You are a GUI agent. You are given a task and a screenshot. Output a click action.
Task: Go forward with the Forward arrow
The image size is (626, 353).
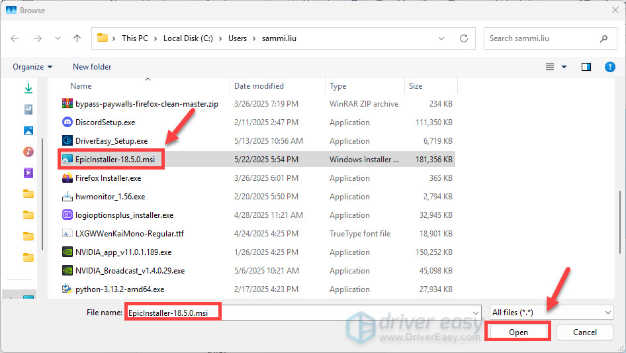click(x=38, y=38)
